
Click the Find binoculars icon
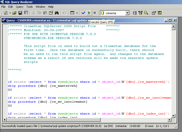pos(57,13)
